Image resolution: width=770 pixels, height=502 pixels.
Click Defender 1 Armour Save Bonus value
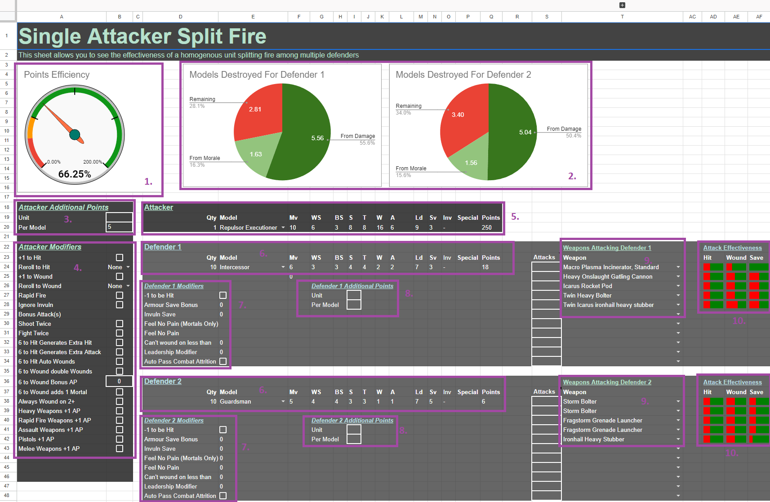[221, 305]
